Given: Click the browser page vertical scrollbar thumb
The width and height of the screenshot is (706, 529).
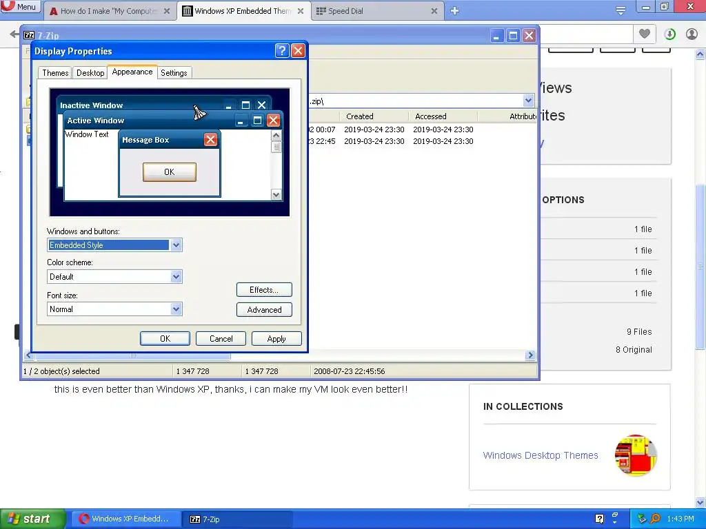Looking at the screenshot, I should (700, 267).
